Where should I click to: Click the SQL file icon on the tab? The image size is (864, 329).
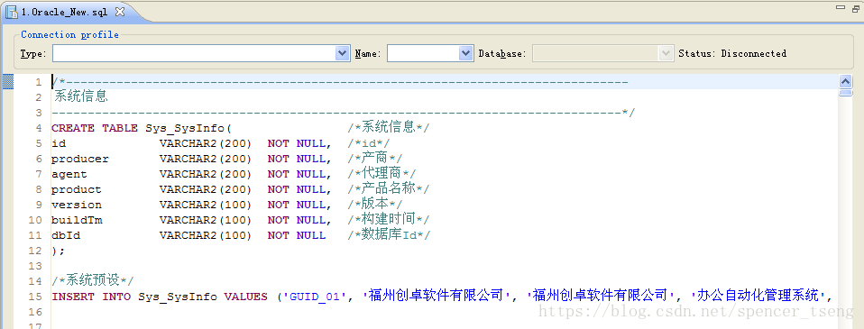11,12
